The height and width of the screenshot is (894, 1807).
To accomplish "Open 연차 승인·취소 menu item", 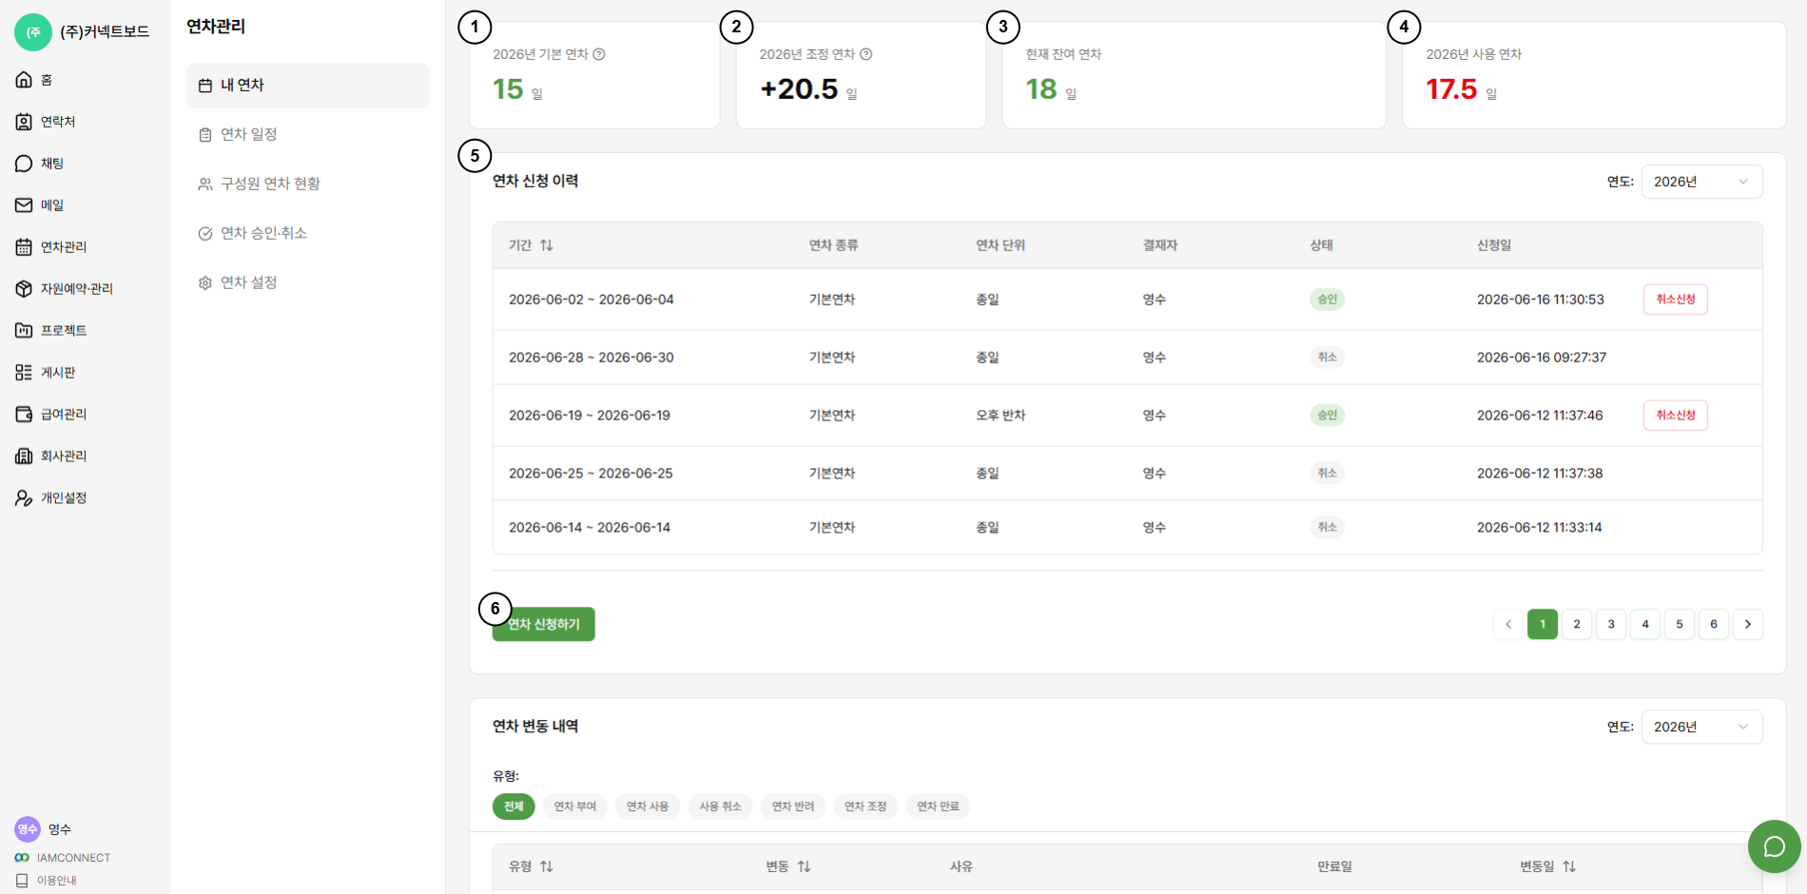I will pyautogui.click(x=308, y=234).
